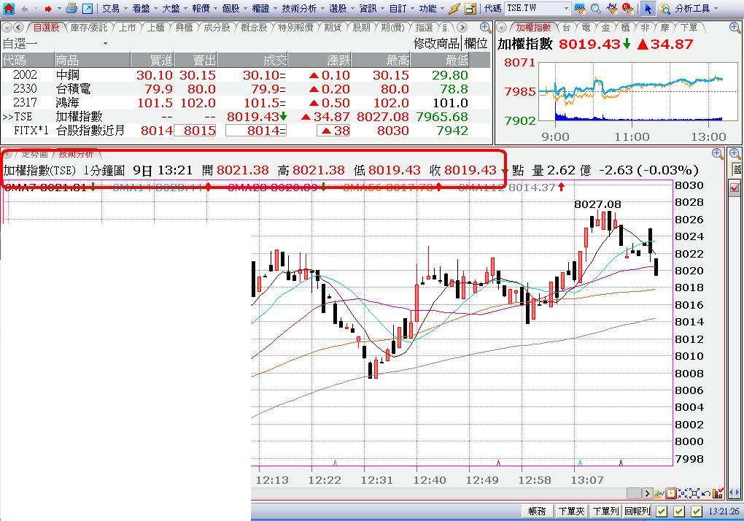The image size is (744, 521).
Task: Open the line chart style icon below chart
Action: [659, 493]
